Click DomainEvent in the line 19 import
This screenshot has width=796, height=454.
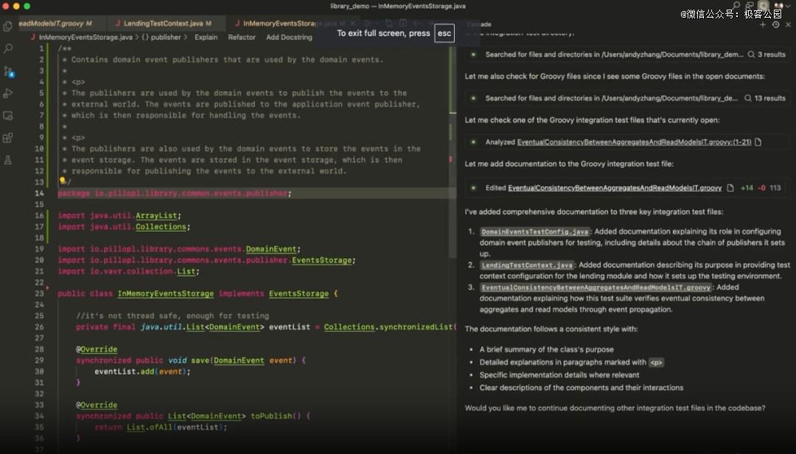point(271,249)
